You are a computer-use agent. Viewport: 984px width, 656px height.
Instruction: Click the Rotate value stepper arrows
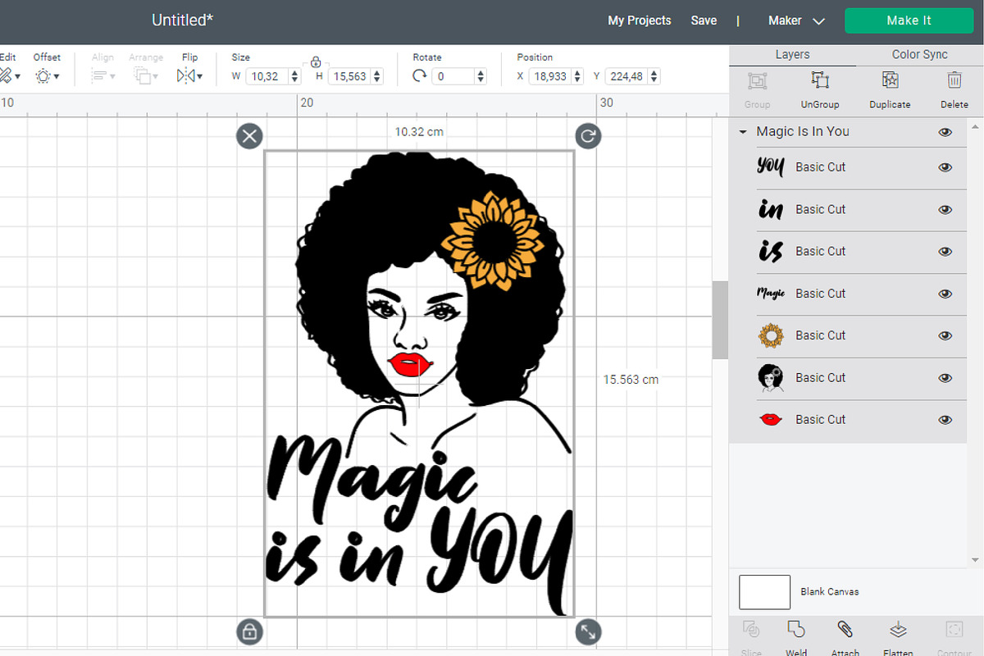point(480,76)
